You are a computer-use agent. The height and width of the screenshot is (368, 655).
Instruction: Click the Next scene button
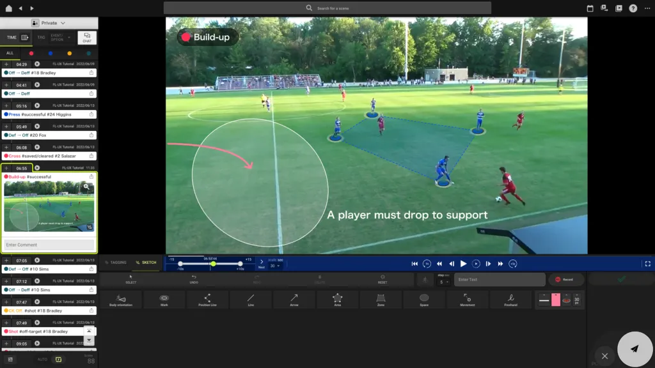click(x=262, y=264)
